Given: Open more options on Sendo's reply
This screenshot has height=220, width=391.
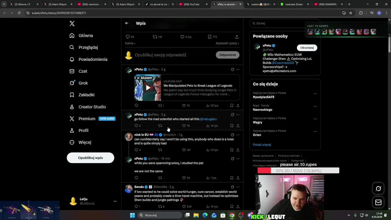Looking at the screenshot, I should pyautogui.click(x=238, y=187).
